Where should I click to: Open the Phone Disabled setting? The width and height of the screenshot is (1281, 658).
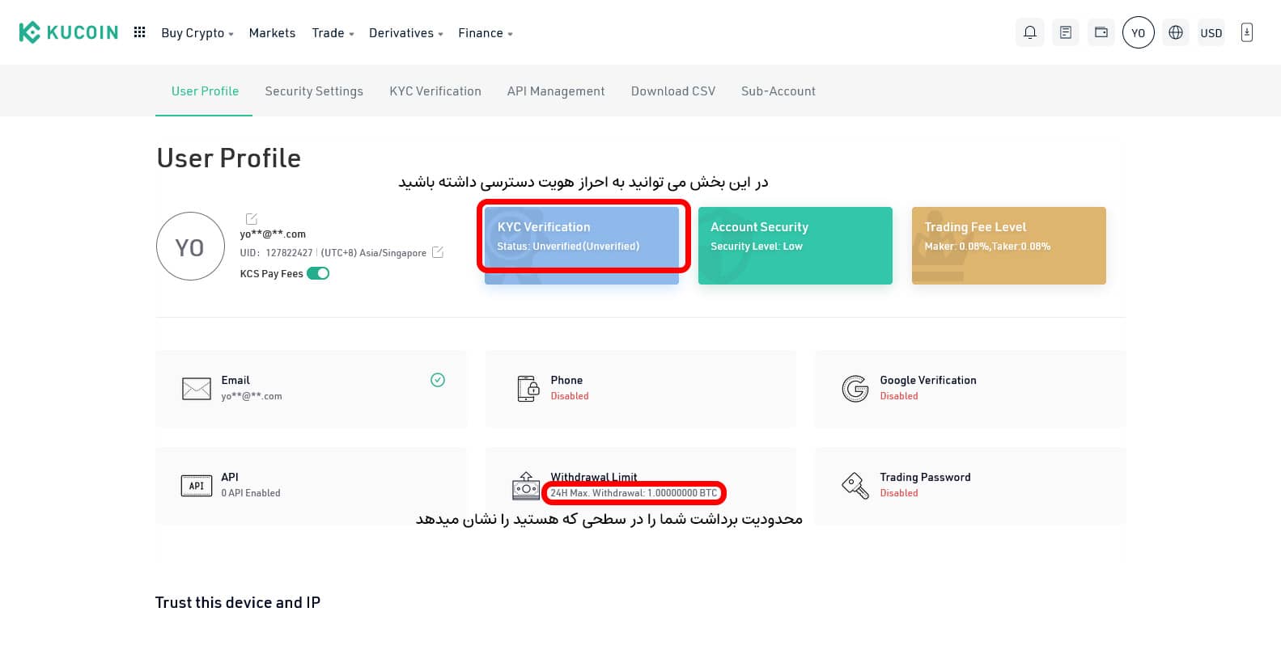(641, 389)
